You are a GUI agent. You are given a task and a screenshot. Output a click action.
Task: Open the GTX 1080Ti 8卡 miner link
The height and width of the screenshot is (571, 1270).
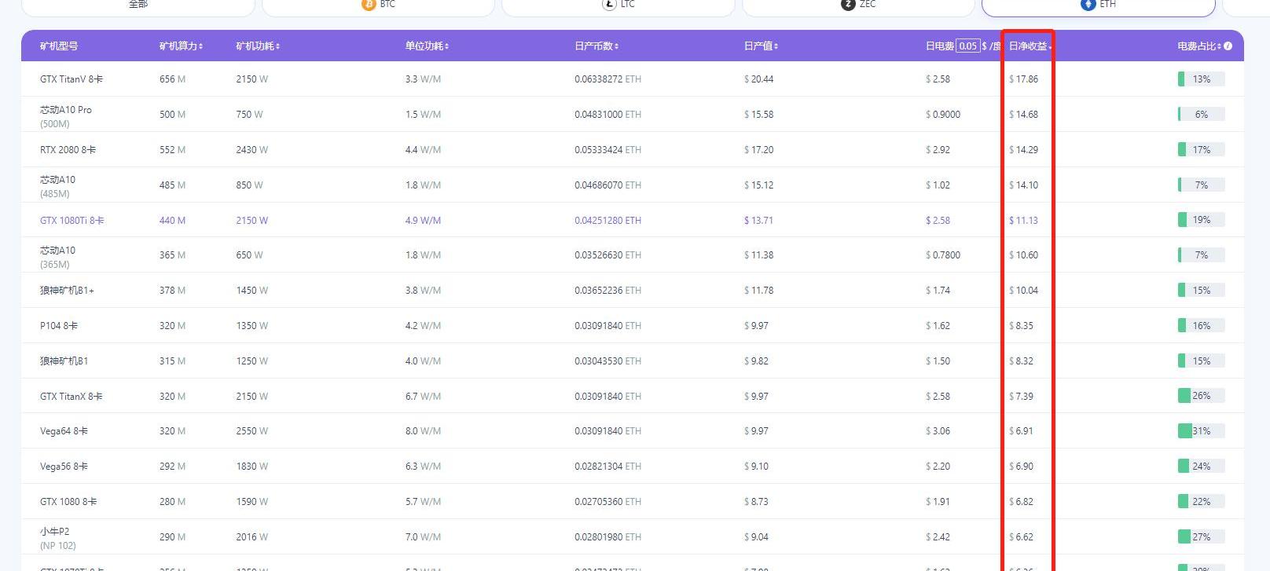coord(72,221)
